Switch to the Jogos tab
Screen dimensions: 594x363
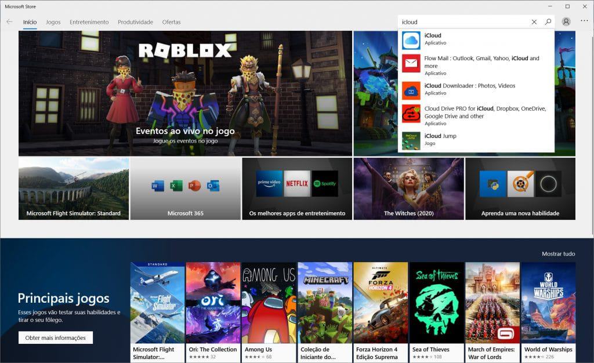coord(53,22)
